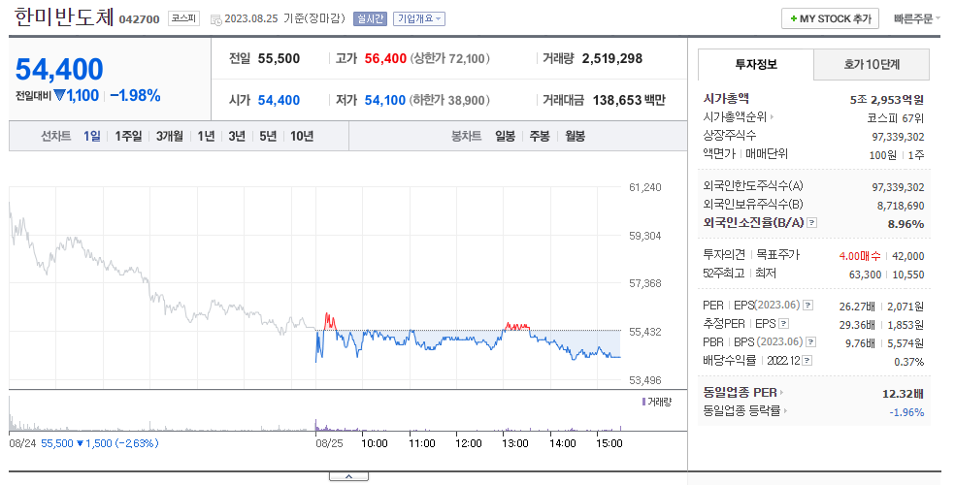The height and width of the screenshot is (485, 955).
Task: Switch to 월봉 candlestick chart
Action: tap(575, 136)
